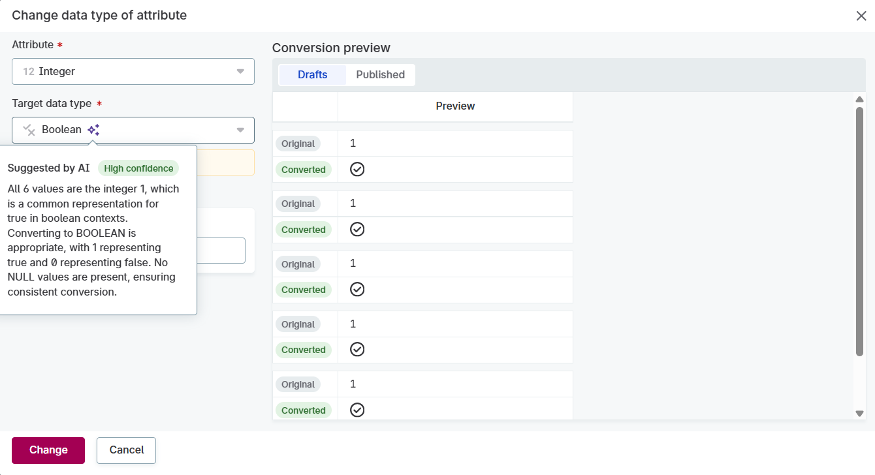Click the fourth converted checkmark icon

357,349
